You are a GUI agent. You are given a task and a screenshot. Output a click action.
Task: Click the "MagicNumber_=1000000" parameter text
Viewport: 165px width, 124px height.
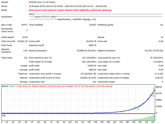point(69,19)
